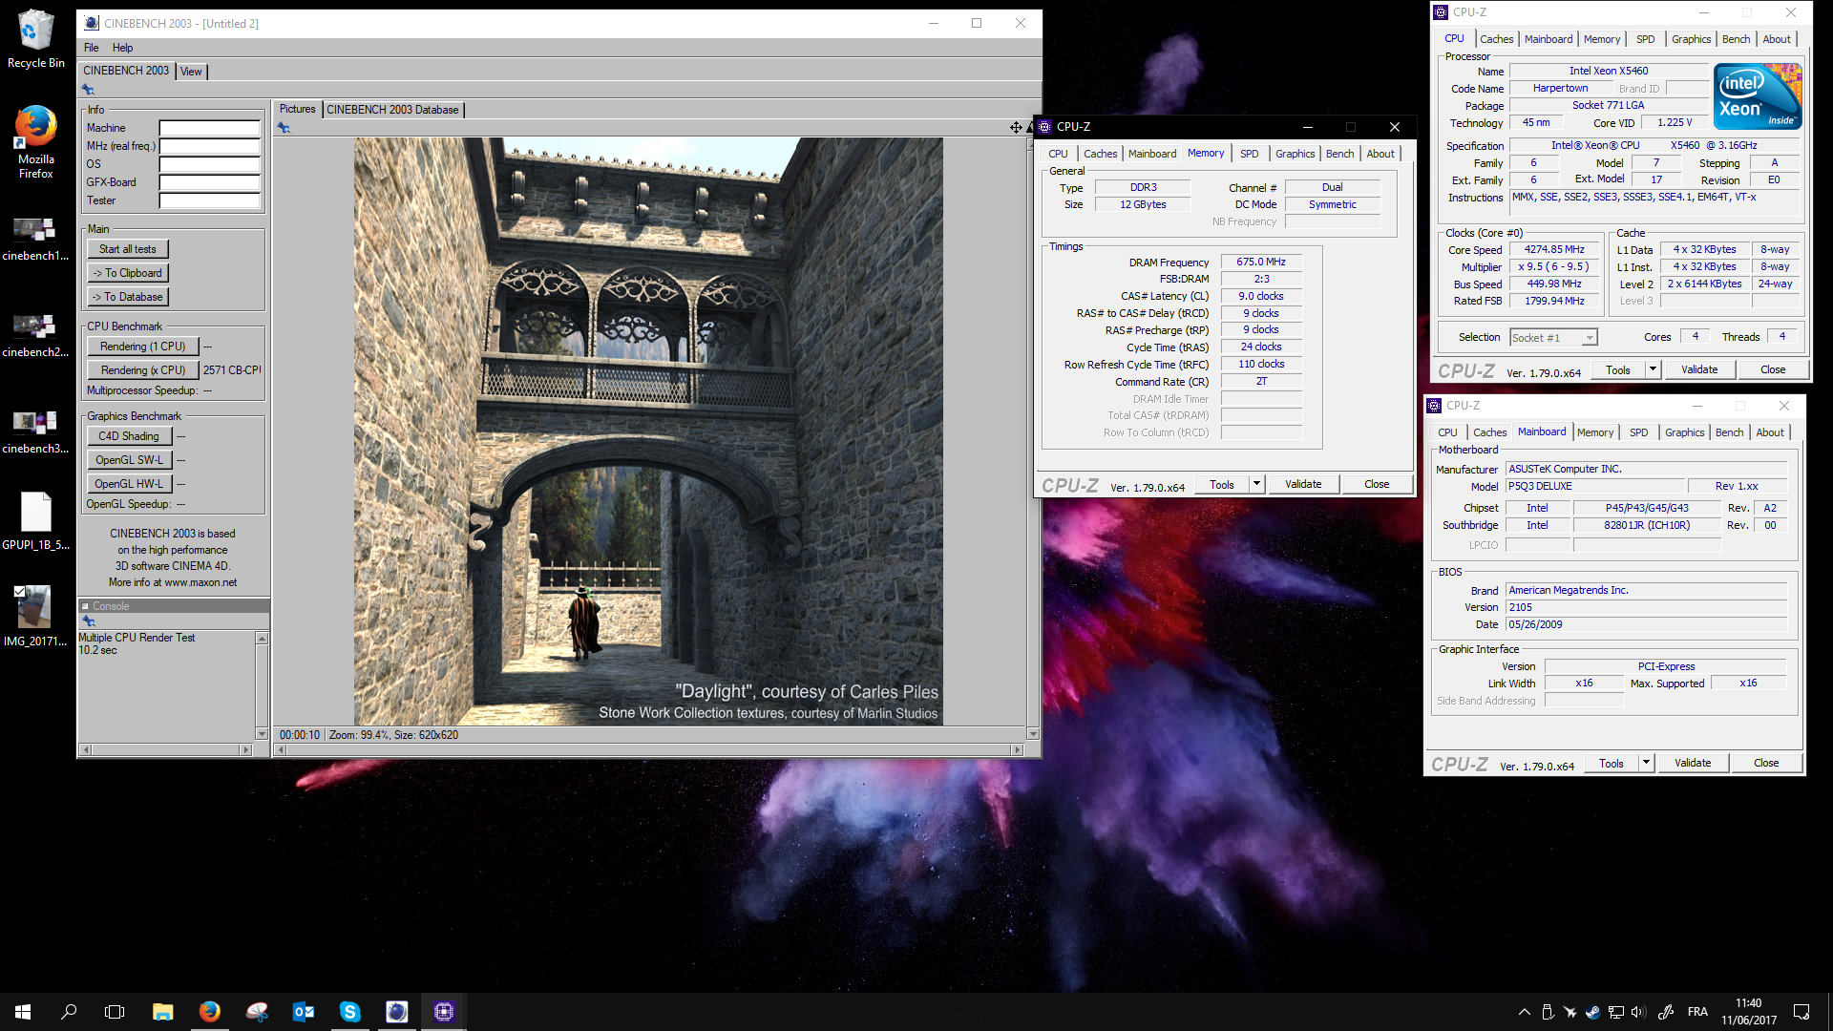
Task: Open Recycle Bin desktop icon
Action: tap(35, 39)
